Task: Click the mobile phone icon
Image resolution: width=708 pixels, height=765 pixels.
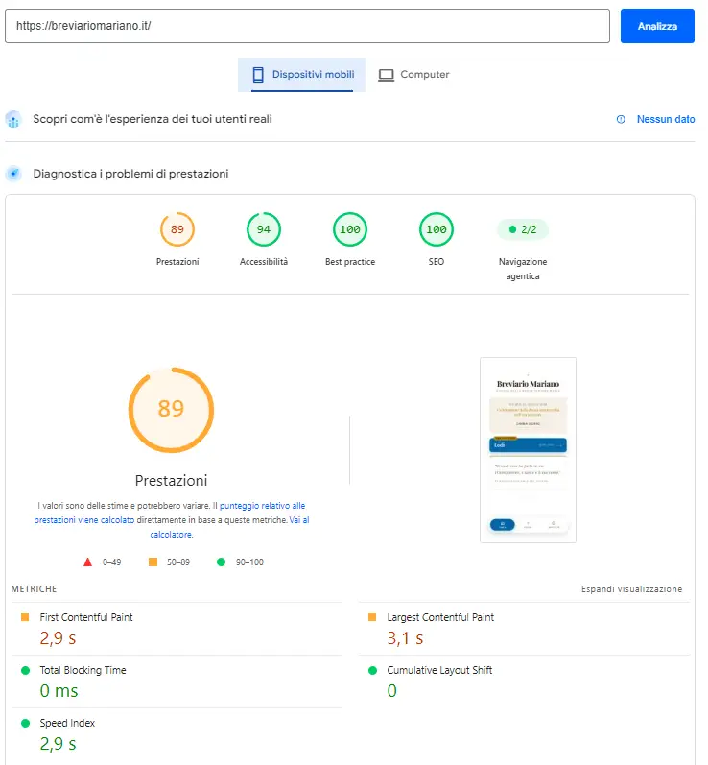Action: point(258,75)
